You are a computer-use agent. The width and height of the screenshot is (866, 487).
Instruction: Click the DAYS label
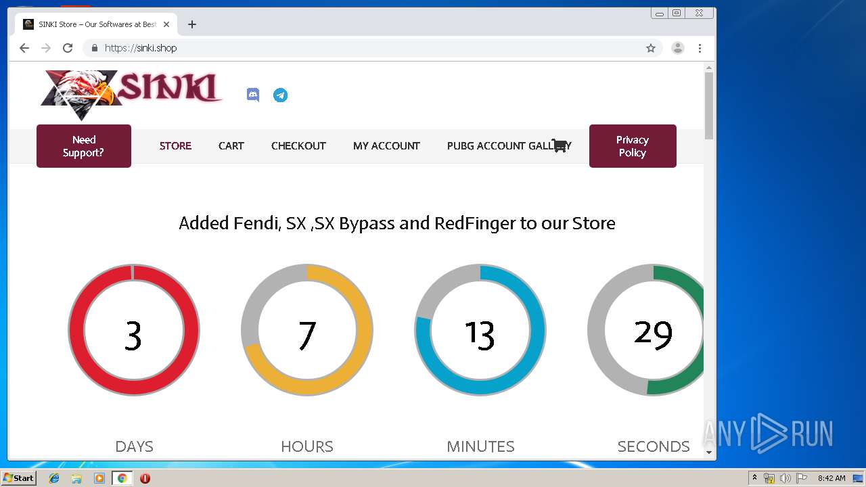(x=134, y=446)
